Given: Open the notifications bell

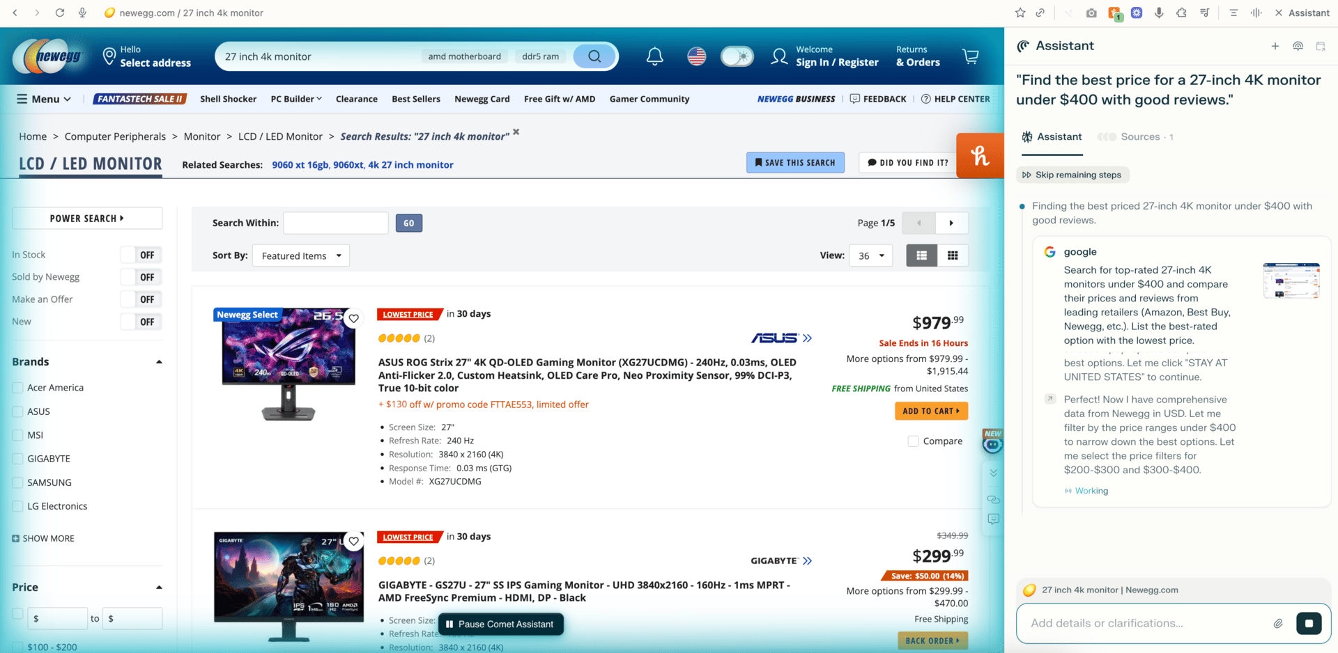Looking at the screenshot, I should pyautogui.click(x=654, y=56).
